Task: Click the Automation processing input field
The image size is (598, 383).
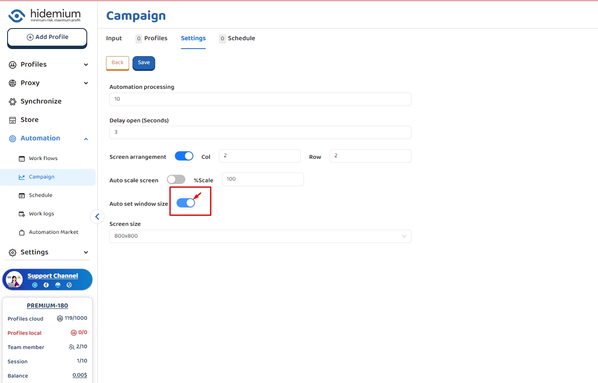Action: 260,99
